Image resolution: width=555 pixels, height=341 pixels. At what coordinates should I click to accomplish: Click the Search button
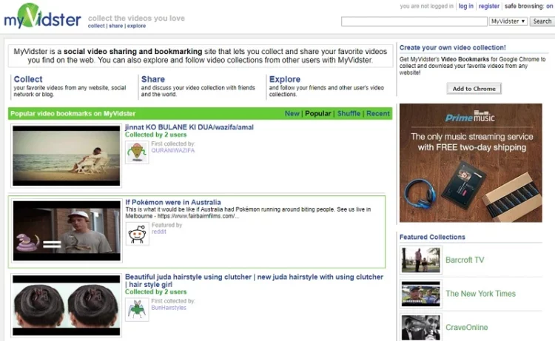click(542, 21)
